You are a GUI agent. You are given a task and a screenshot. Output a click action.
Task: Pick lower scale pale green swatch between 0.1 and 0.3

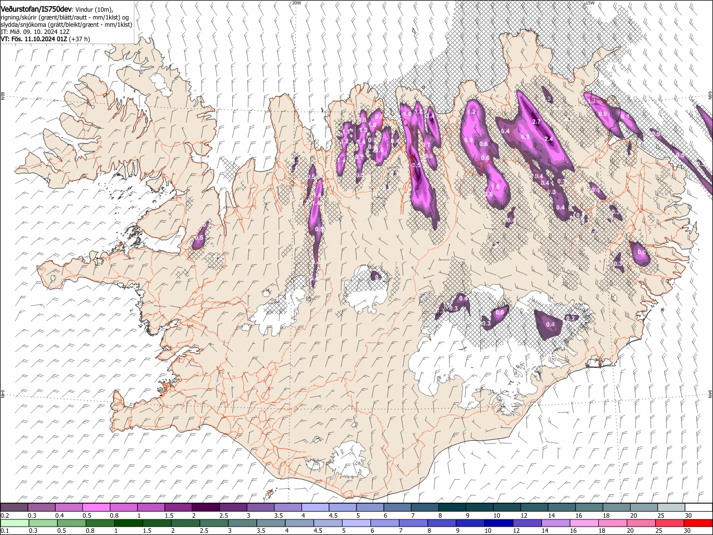tap(14, 523)
